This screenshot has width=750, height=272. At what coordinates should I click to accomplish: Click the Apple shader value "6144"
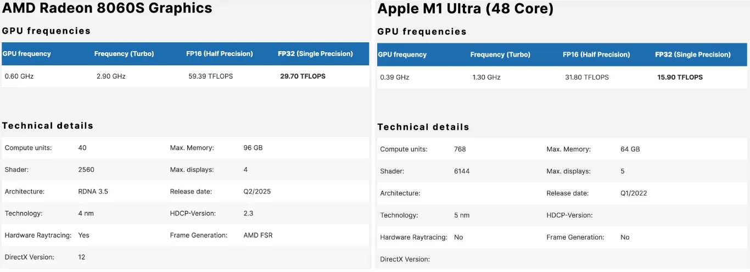click(x=462, y=171)
